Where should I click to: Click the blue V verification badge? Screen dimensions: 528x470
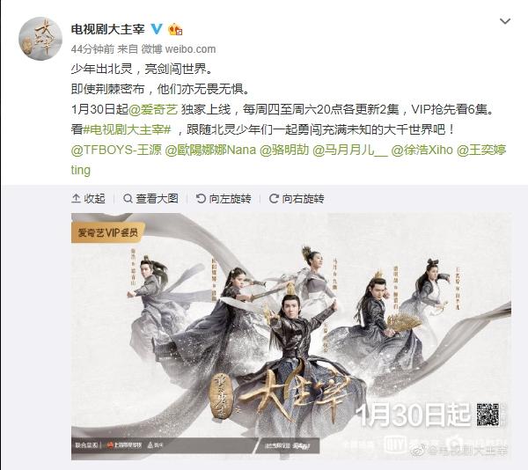point(157,29)
